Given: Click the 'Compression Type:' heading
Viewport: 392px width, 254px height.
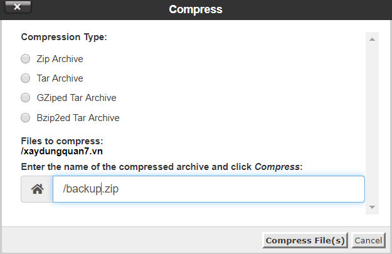Looking at the screenshot, I should pyautogui.click(x=64, y=37).
